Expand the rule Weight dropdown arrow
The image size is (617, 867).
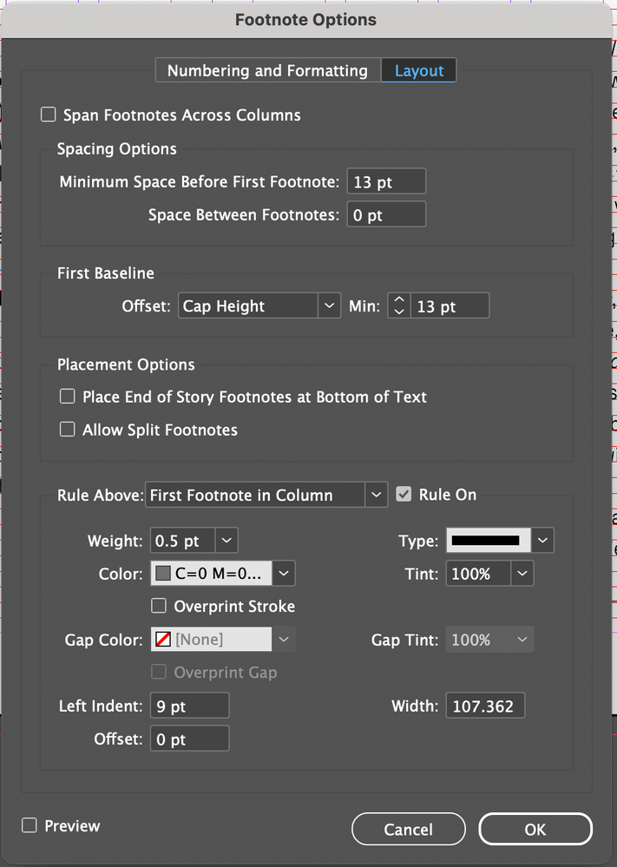click(x=226, y=541)
